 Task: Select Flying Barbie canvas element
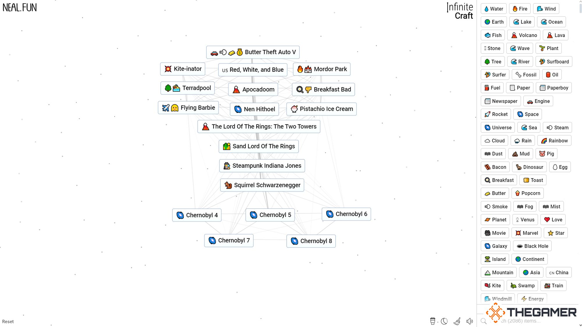point(188,108)
